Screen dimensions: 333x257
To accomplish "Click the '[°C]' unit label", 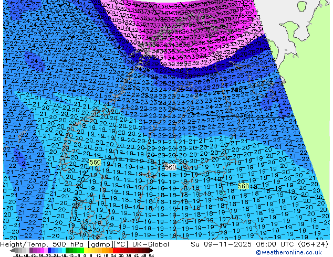I will click(x=121, y=244).
